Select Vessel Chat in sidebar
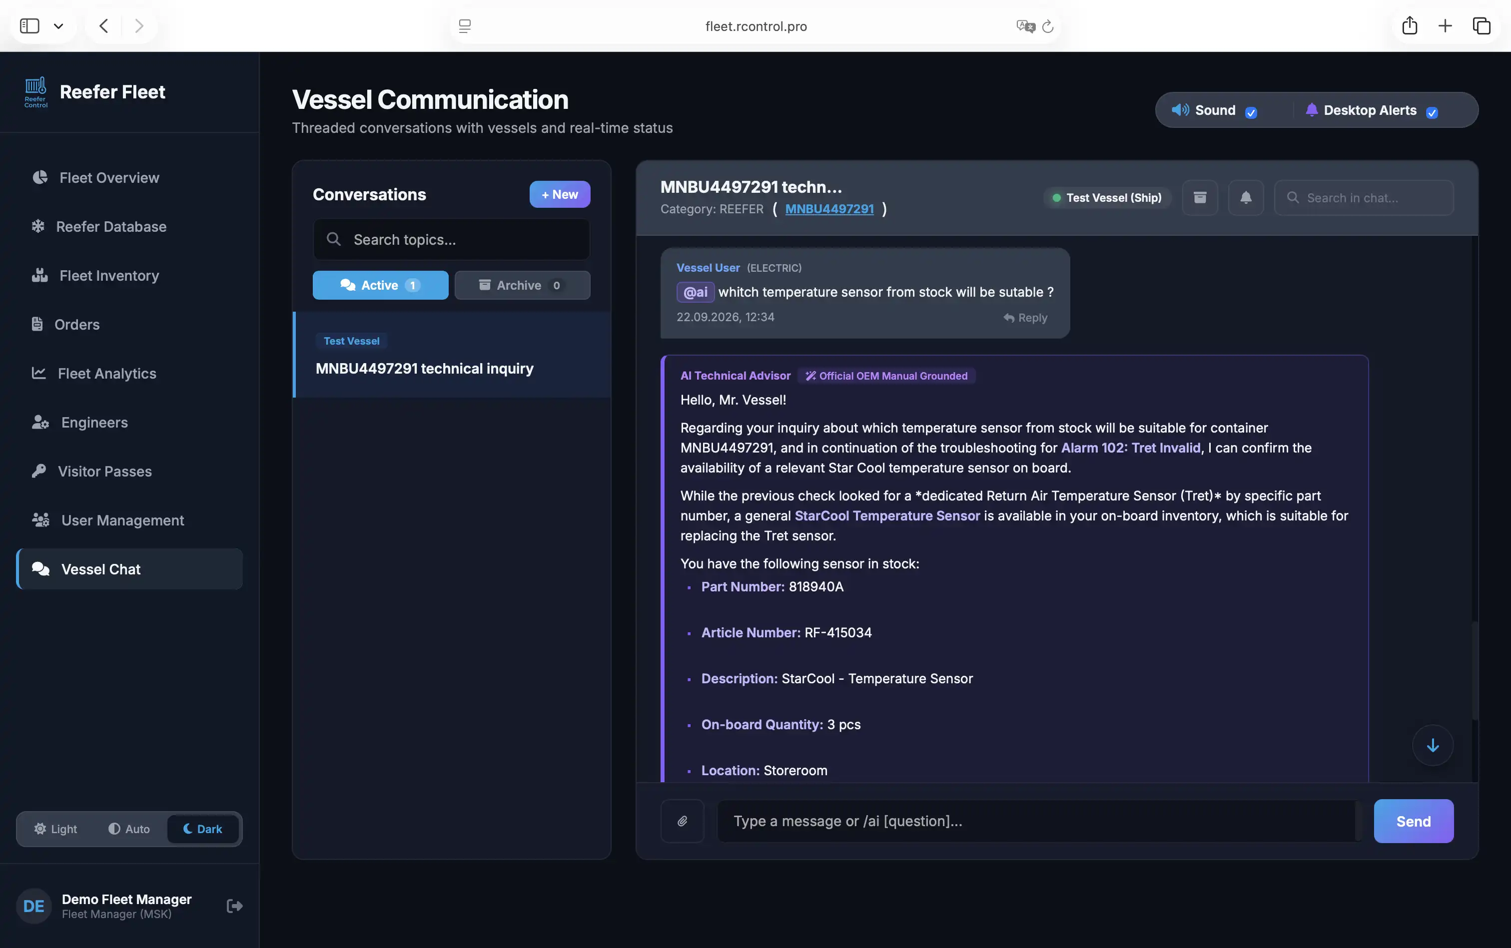This screenshot has height=948, width=1511. point(129,569)
